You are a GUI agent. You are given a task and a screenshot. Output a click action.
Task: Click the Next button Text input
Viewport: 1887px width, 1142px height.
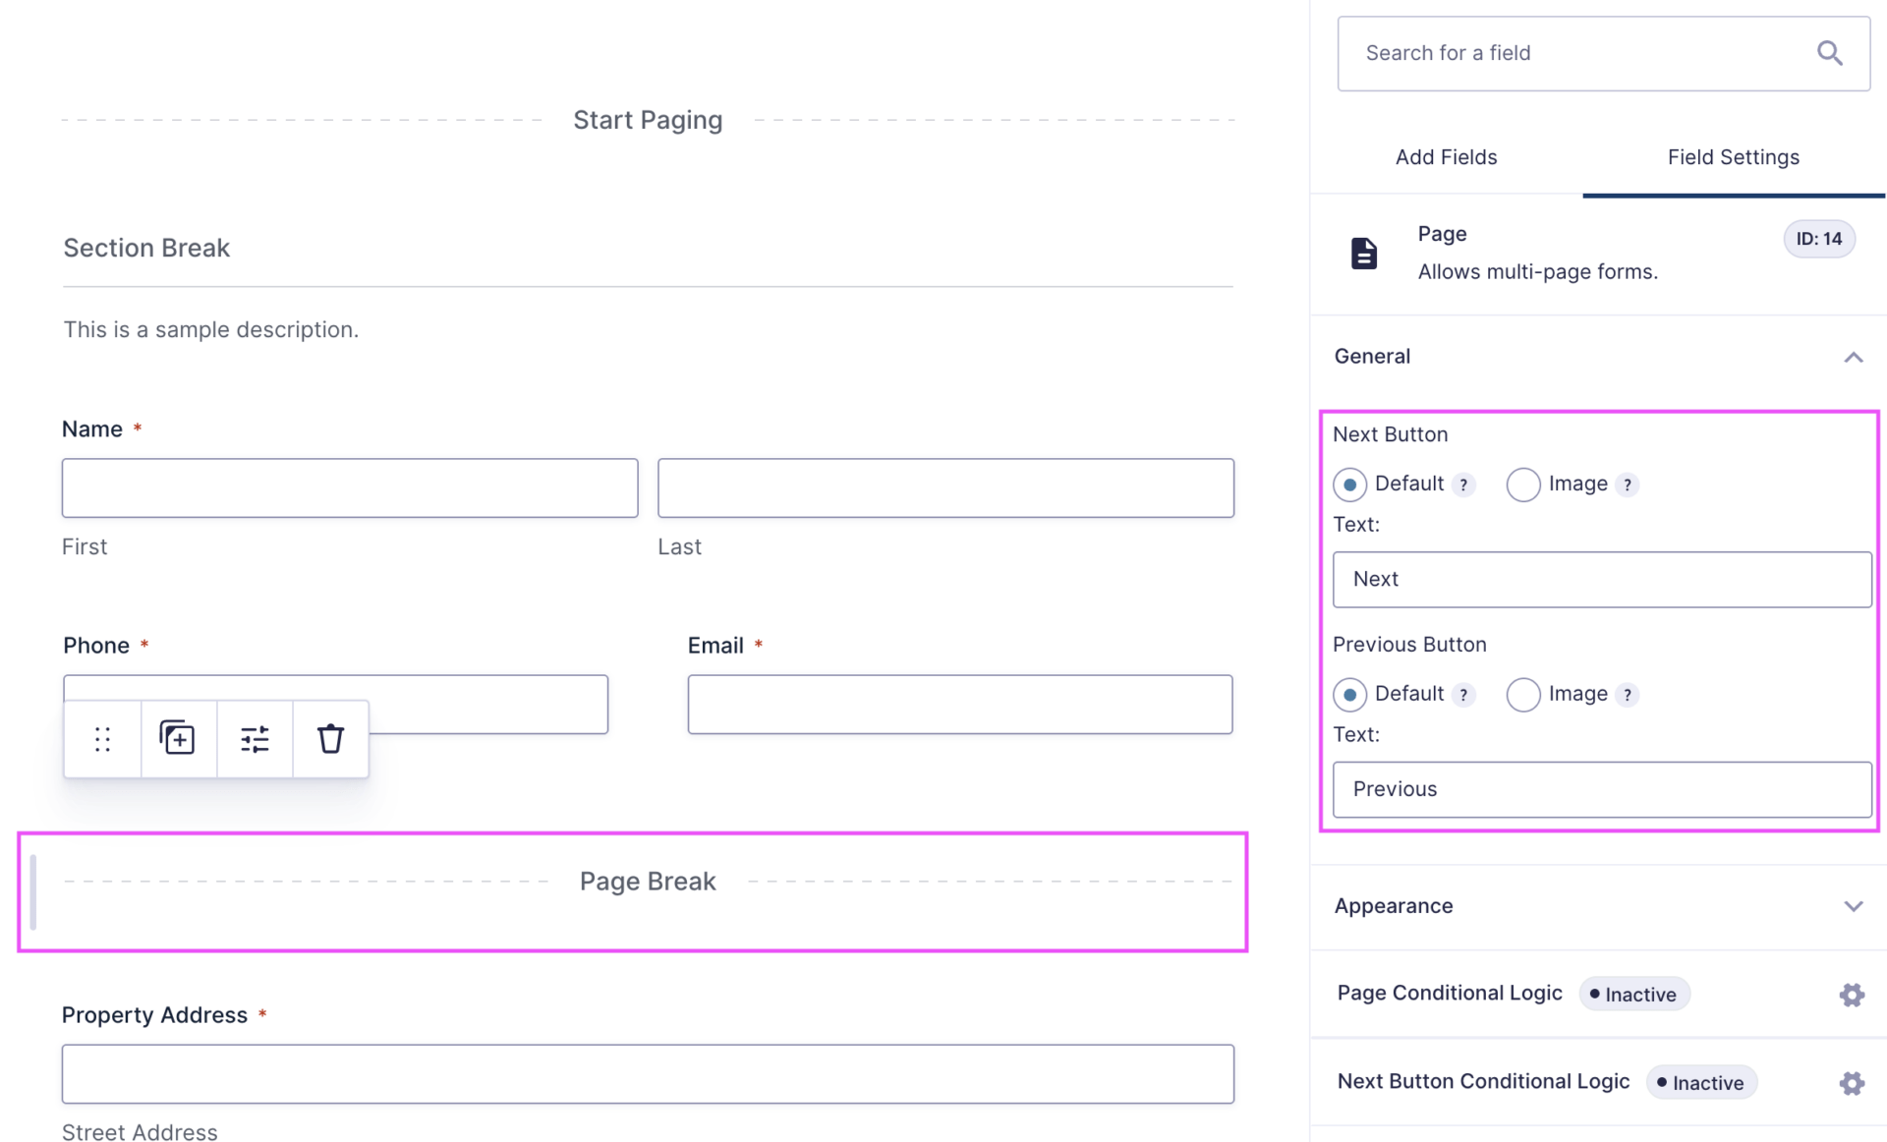click(x=1601, y=579)
